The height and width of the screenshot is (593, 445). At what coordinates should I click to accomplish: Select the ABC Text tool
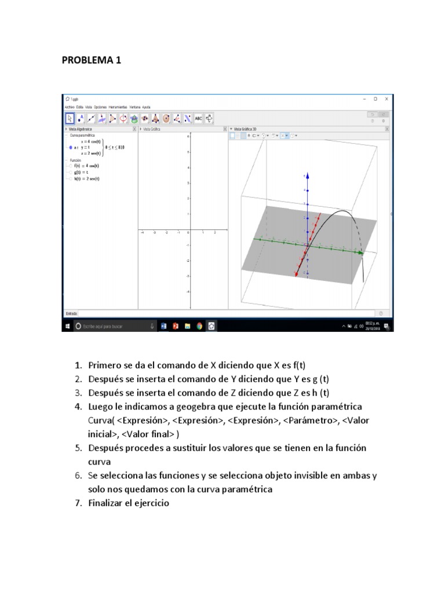click(198, 118)
